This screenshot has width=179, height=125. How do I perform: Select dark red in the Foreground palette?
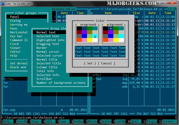[x=79, y=32]
